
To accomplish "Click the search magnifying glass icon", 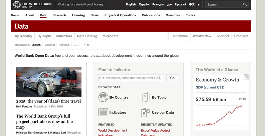I will point(245,5).
